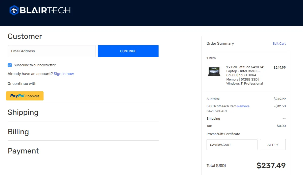
Task: Click the 'Subscribe to our newsletter' label
Action: [x=35, y=65]
